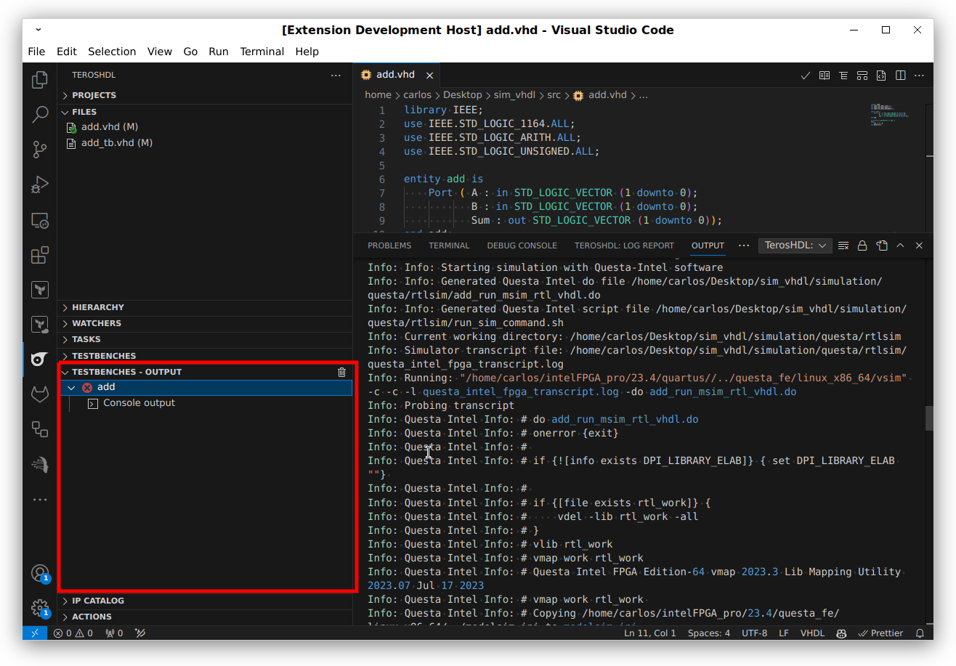Open the Terraform Cloud activity bar icon

(40, 325)
